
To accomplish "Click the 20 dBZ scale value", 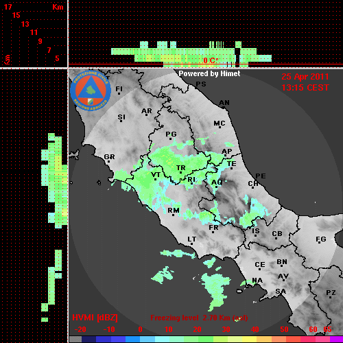I will [x=197, y=329].
